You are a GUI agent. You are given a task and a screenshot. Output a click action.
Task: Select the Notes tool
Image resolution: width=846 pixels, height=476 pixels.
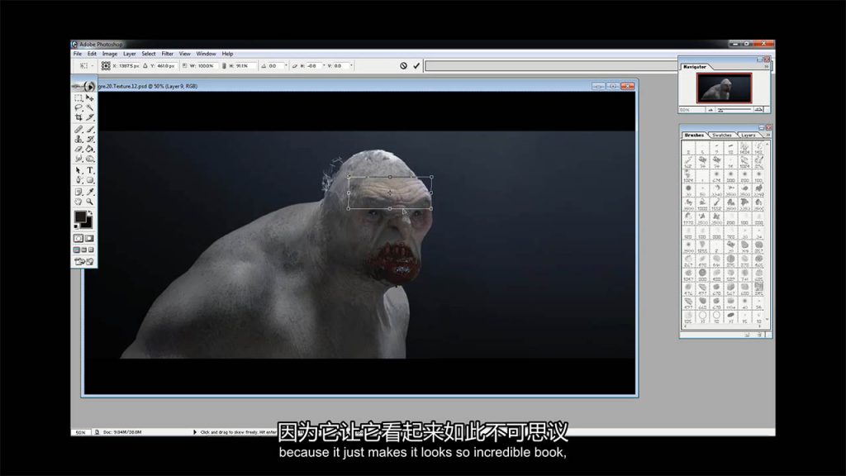pos(78,192)
